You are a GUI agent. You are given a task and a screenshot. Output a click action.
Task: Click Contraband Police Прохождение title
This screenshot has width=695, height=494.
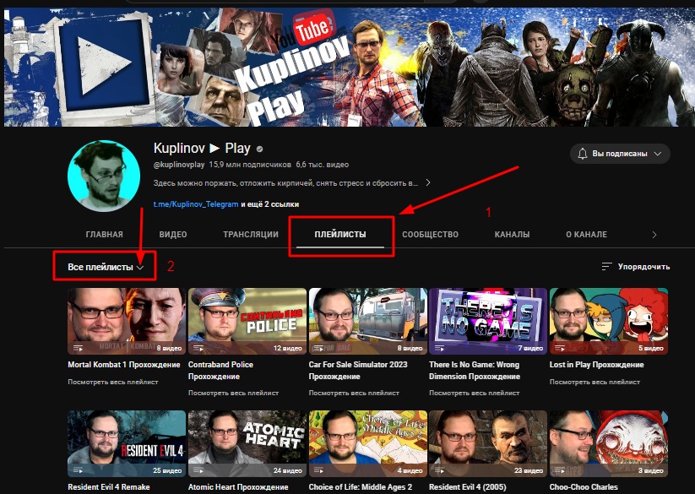[220, 371]
